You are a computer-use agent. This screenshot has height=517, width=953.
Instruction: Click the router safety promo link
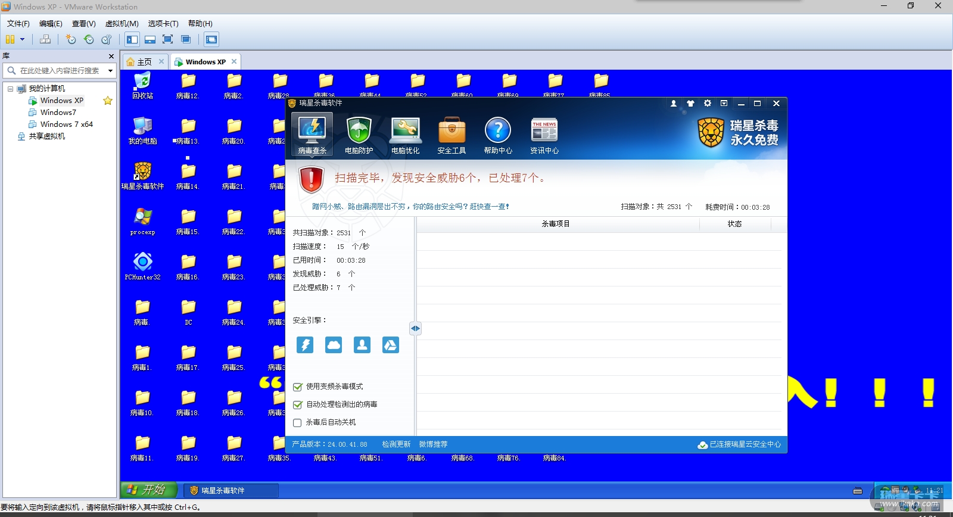tap(410, 207)
